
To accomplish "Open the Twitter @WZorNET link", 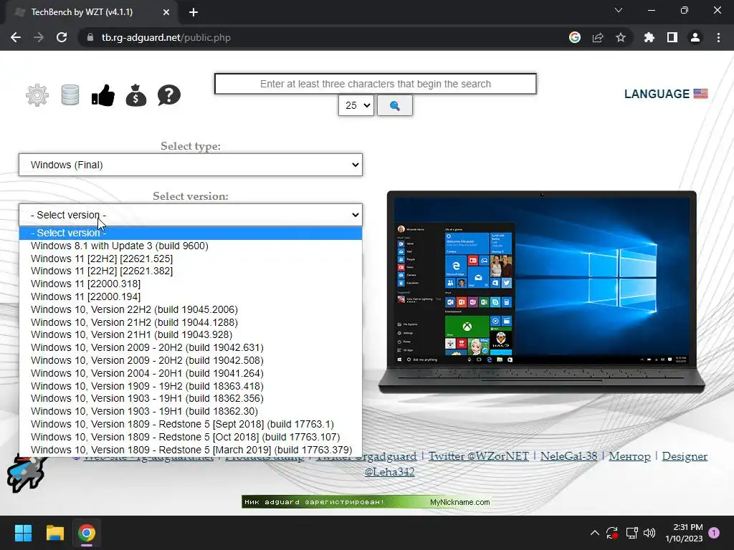I will click(x=478, y=456).
